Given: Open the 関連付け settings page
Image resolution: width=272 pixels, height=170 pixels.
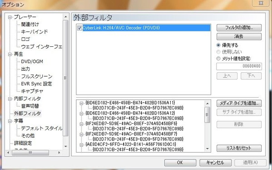Looking at the screenshot, I should pyautogui.click(x=30, y=25).
